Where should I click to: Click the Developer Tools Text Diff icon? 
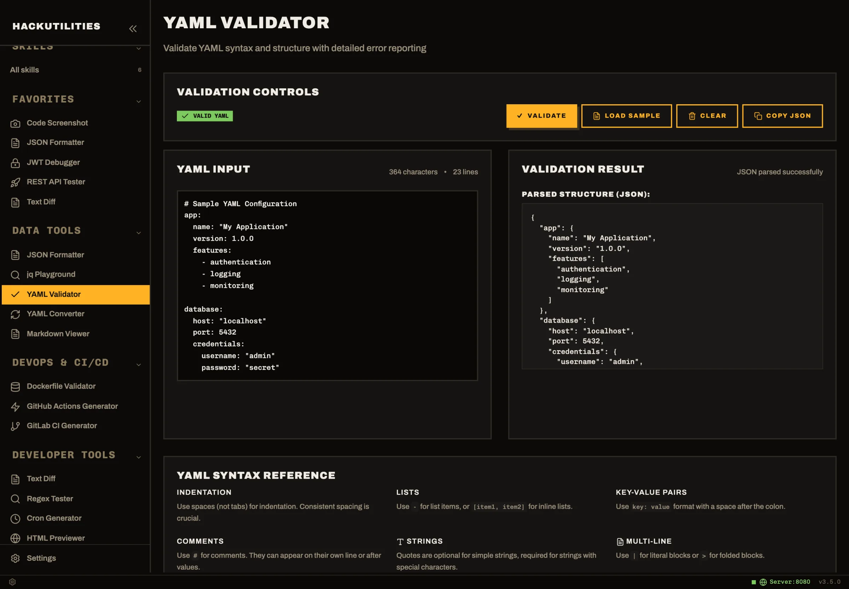click(15, 479)
